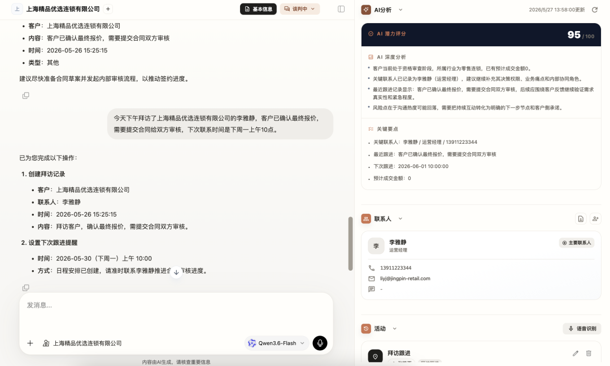Delete the 拜访跟进 activity with trash icon

(x=589, y=353)
